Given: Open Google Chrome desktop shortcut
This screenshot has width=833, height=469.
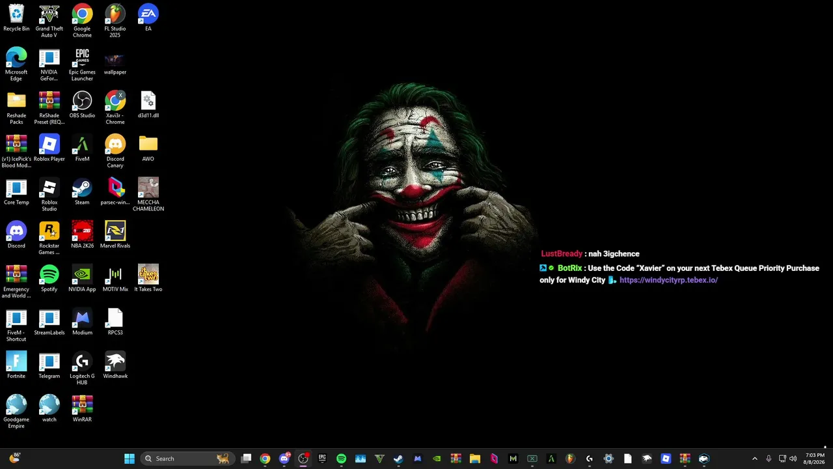Looking at the screenshot, I should coord(82,21).
